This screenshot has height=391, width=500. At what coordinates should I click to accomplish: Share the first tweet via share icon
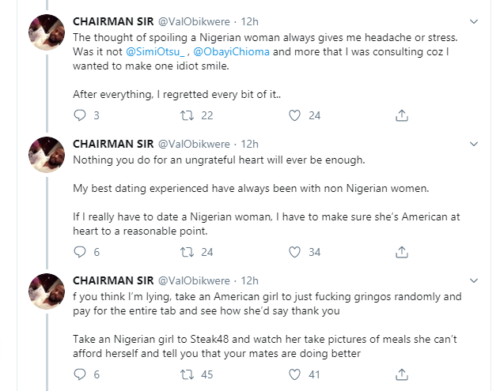click(401, 115)
